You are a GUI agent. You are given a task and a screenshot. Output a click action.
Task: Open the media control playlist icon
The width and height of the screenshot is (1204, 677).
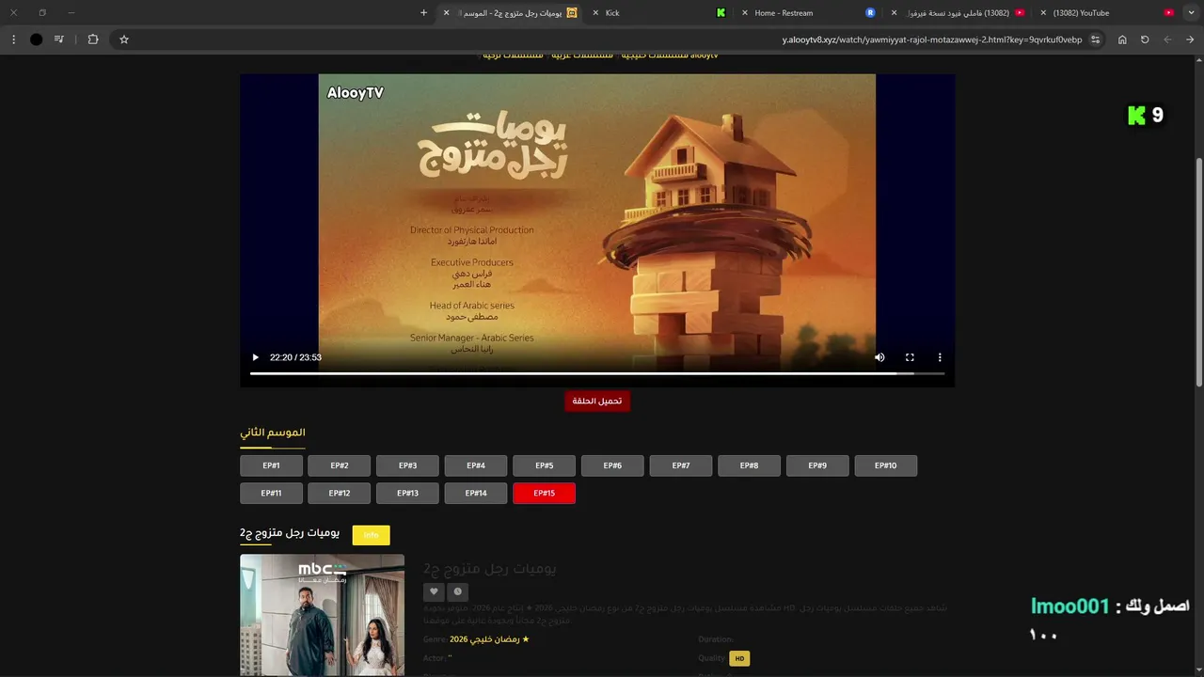tap(59, 39)
